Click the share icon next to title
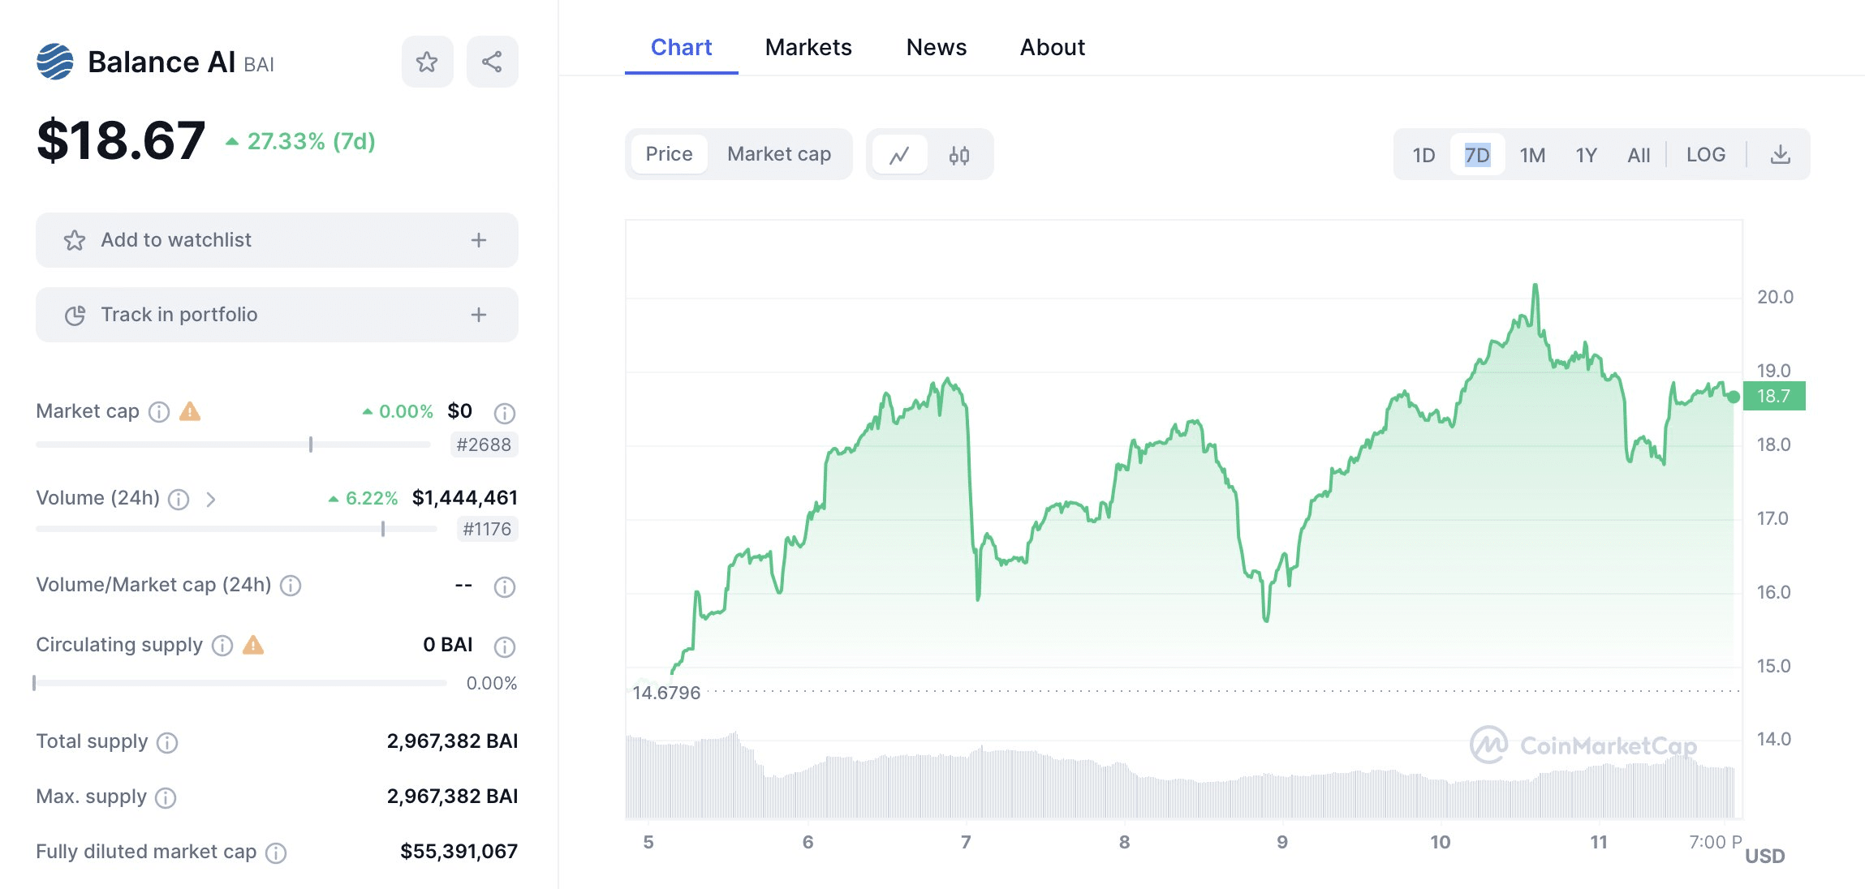The width and height of the screenshot is (1865, 889). pyautogui.click(x=492, y=62)
